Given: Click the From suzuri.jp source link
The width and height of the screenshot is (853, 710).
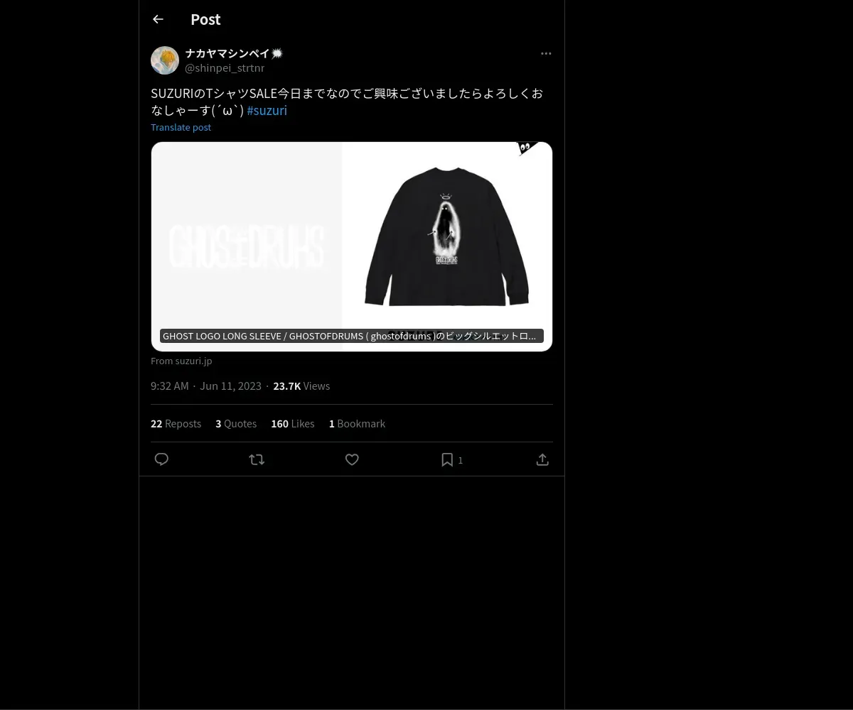Looking at the screenshot, I should click(x=181, y=361).
